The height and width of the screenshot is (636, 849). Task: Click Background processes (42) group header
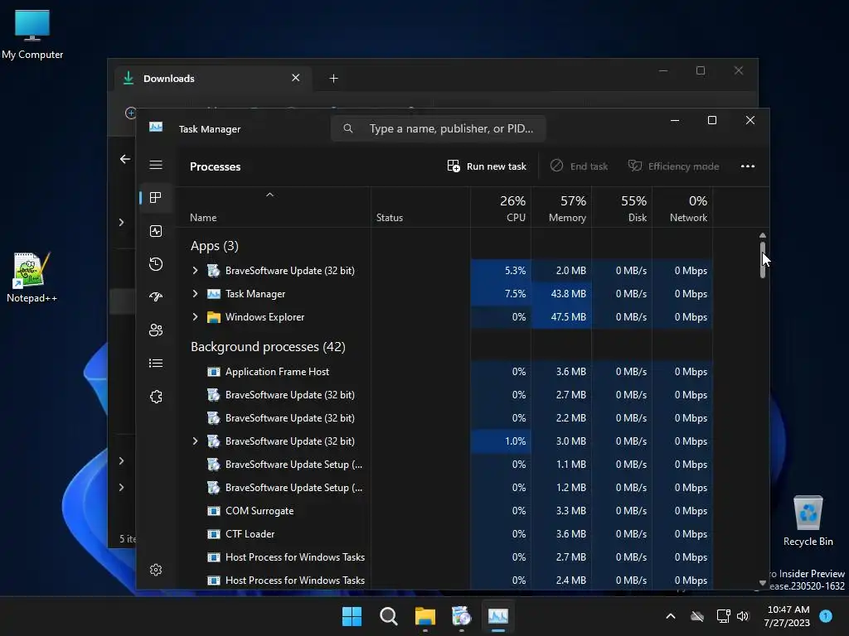268,347
